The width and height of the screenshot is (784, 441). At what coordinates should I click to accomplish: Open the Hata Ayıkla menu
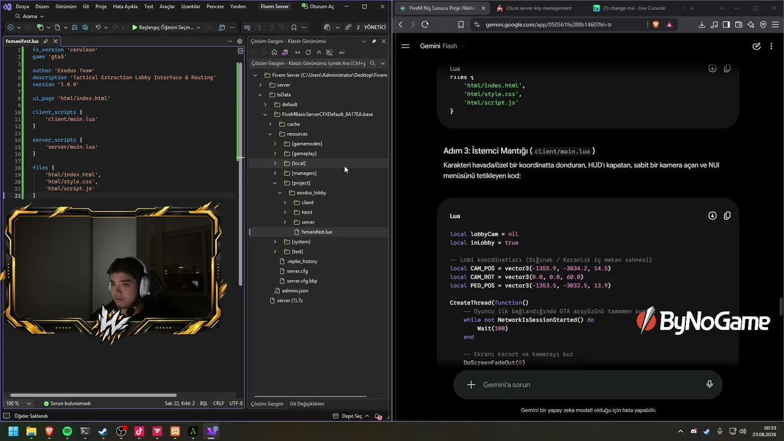click(126, 6)
